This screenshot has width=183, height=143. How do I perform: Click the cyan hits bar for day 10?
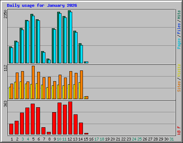pos(60,38)
